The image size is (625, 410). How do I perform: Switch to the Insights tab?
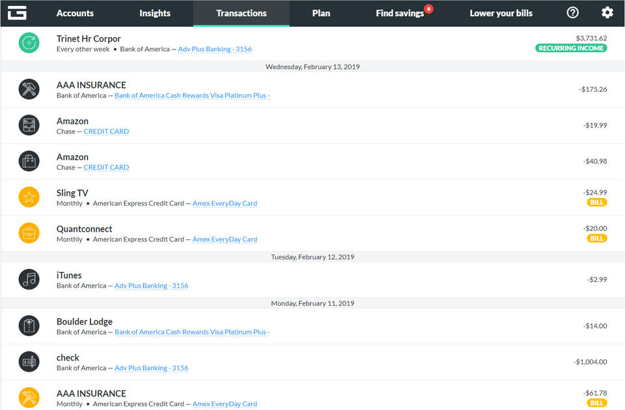tap(155, 13)
